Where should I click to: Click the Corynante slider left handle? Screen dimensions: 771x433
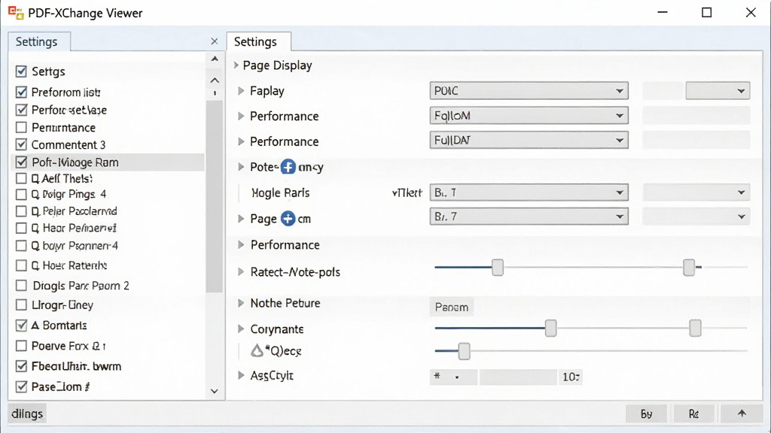pos(550,328)
